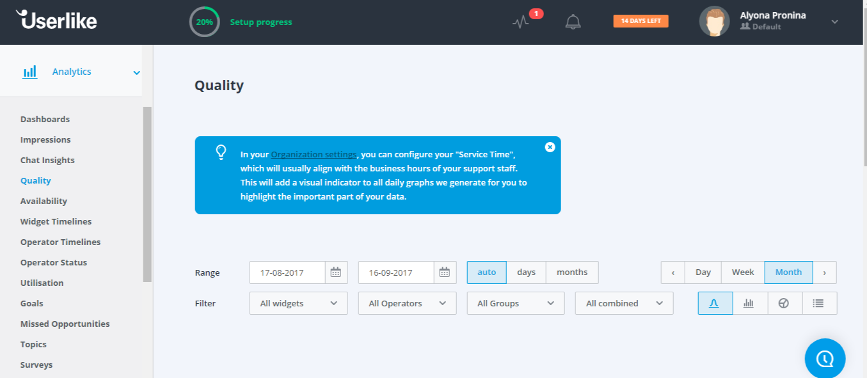This screenshot has width=867, height=378.
Task: Switch to list table view
Action: coord(818,303)
